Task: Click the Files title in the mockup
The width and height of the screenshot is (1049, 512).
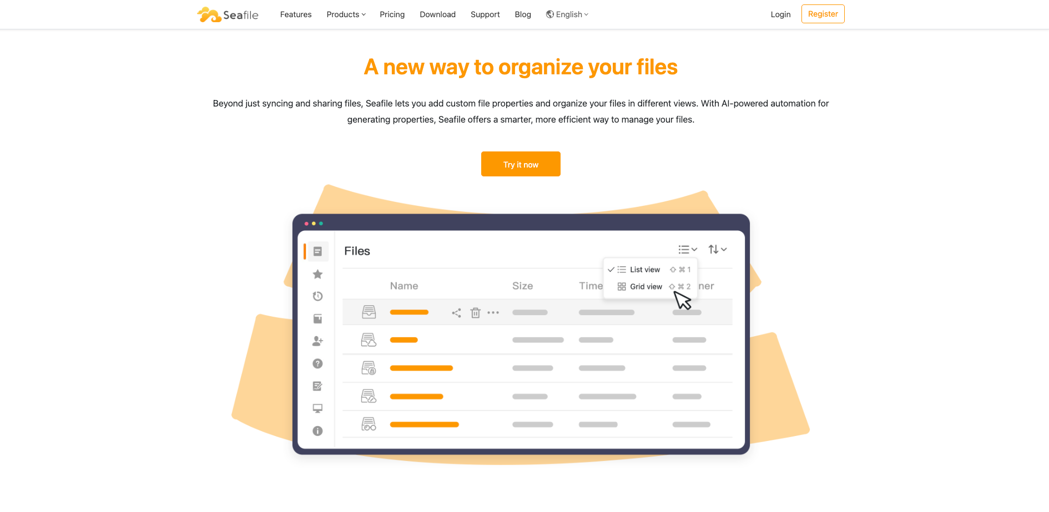Action: coord(357,251)
